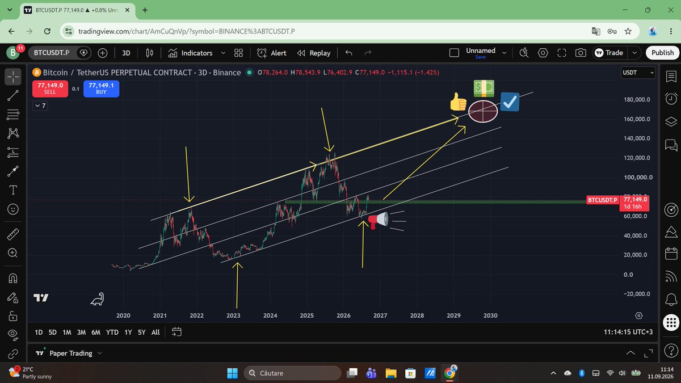The width and height of the screenshot is (681, 383).
Task: Open the Fibonacci retracement tools
Action: pyautogui.click(x=13, y=114)
